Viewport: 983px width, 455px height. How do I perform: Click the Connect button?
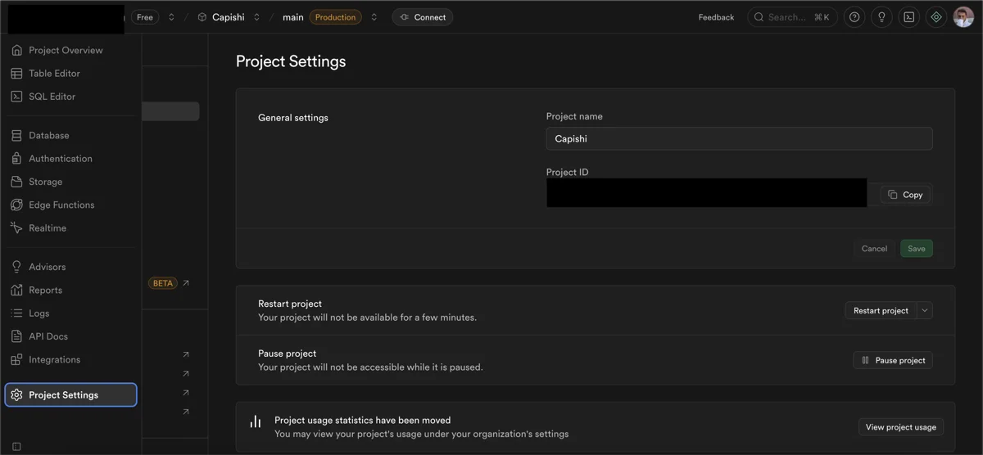(423, 17)
